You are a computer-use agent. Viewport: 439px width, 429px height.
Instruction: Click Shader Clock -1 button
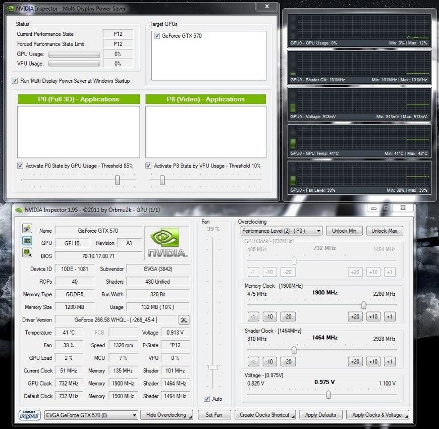[x=253, y=361]
